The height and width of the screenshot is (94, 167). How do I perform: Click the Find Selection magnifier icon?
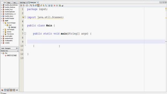point(31,5)
